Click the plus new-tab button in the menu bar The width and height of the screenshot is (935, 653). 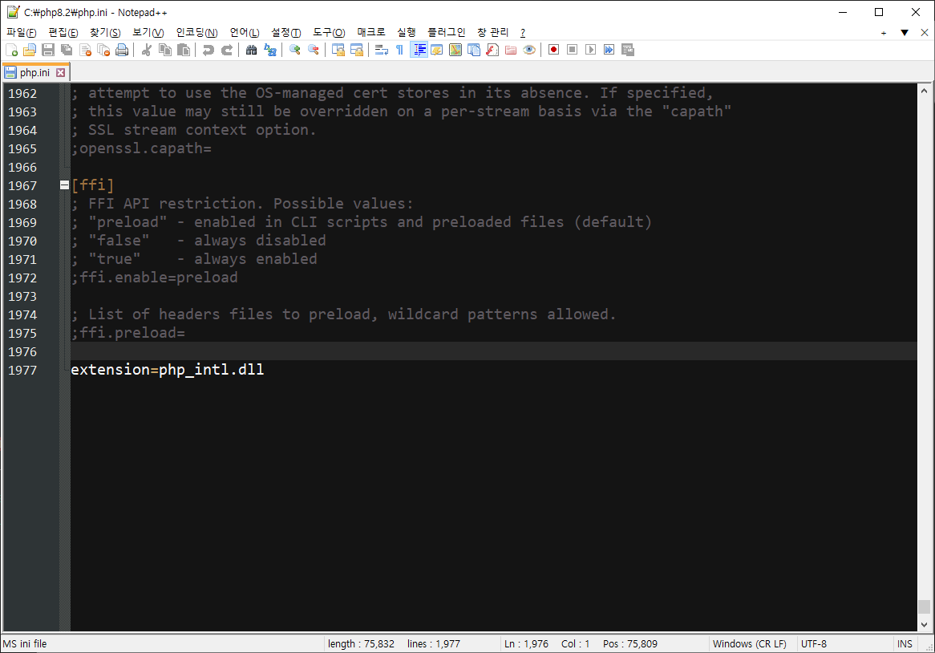tap(884, 33)
